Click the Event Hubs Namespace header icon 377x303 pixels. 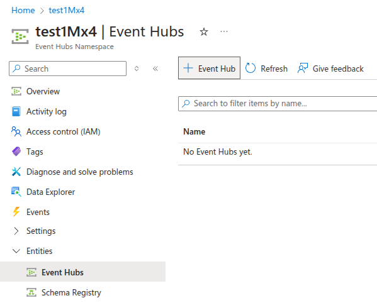(20, 36)
